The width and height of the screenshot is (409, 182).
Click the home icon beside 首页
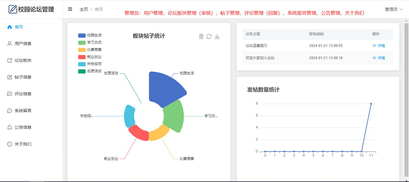(x=10, y=27)
